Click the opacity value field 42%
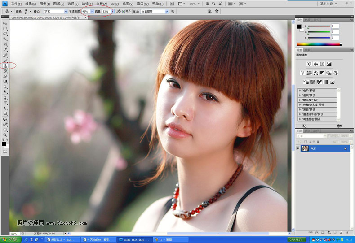This screenshot has height=243, width=355. click(x=86, y=11)
